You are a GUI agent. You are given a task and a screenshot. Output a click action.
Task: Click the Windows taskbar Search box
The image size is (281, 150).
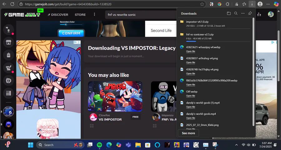60,145
